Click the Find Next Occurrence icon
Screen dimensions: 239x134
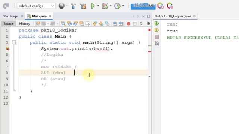tap(75, 23)
